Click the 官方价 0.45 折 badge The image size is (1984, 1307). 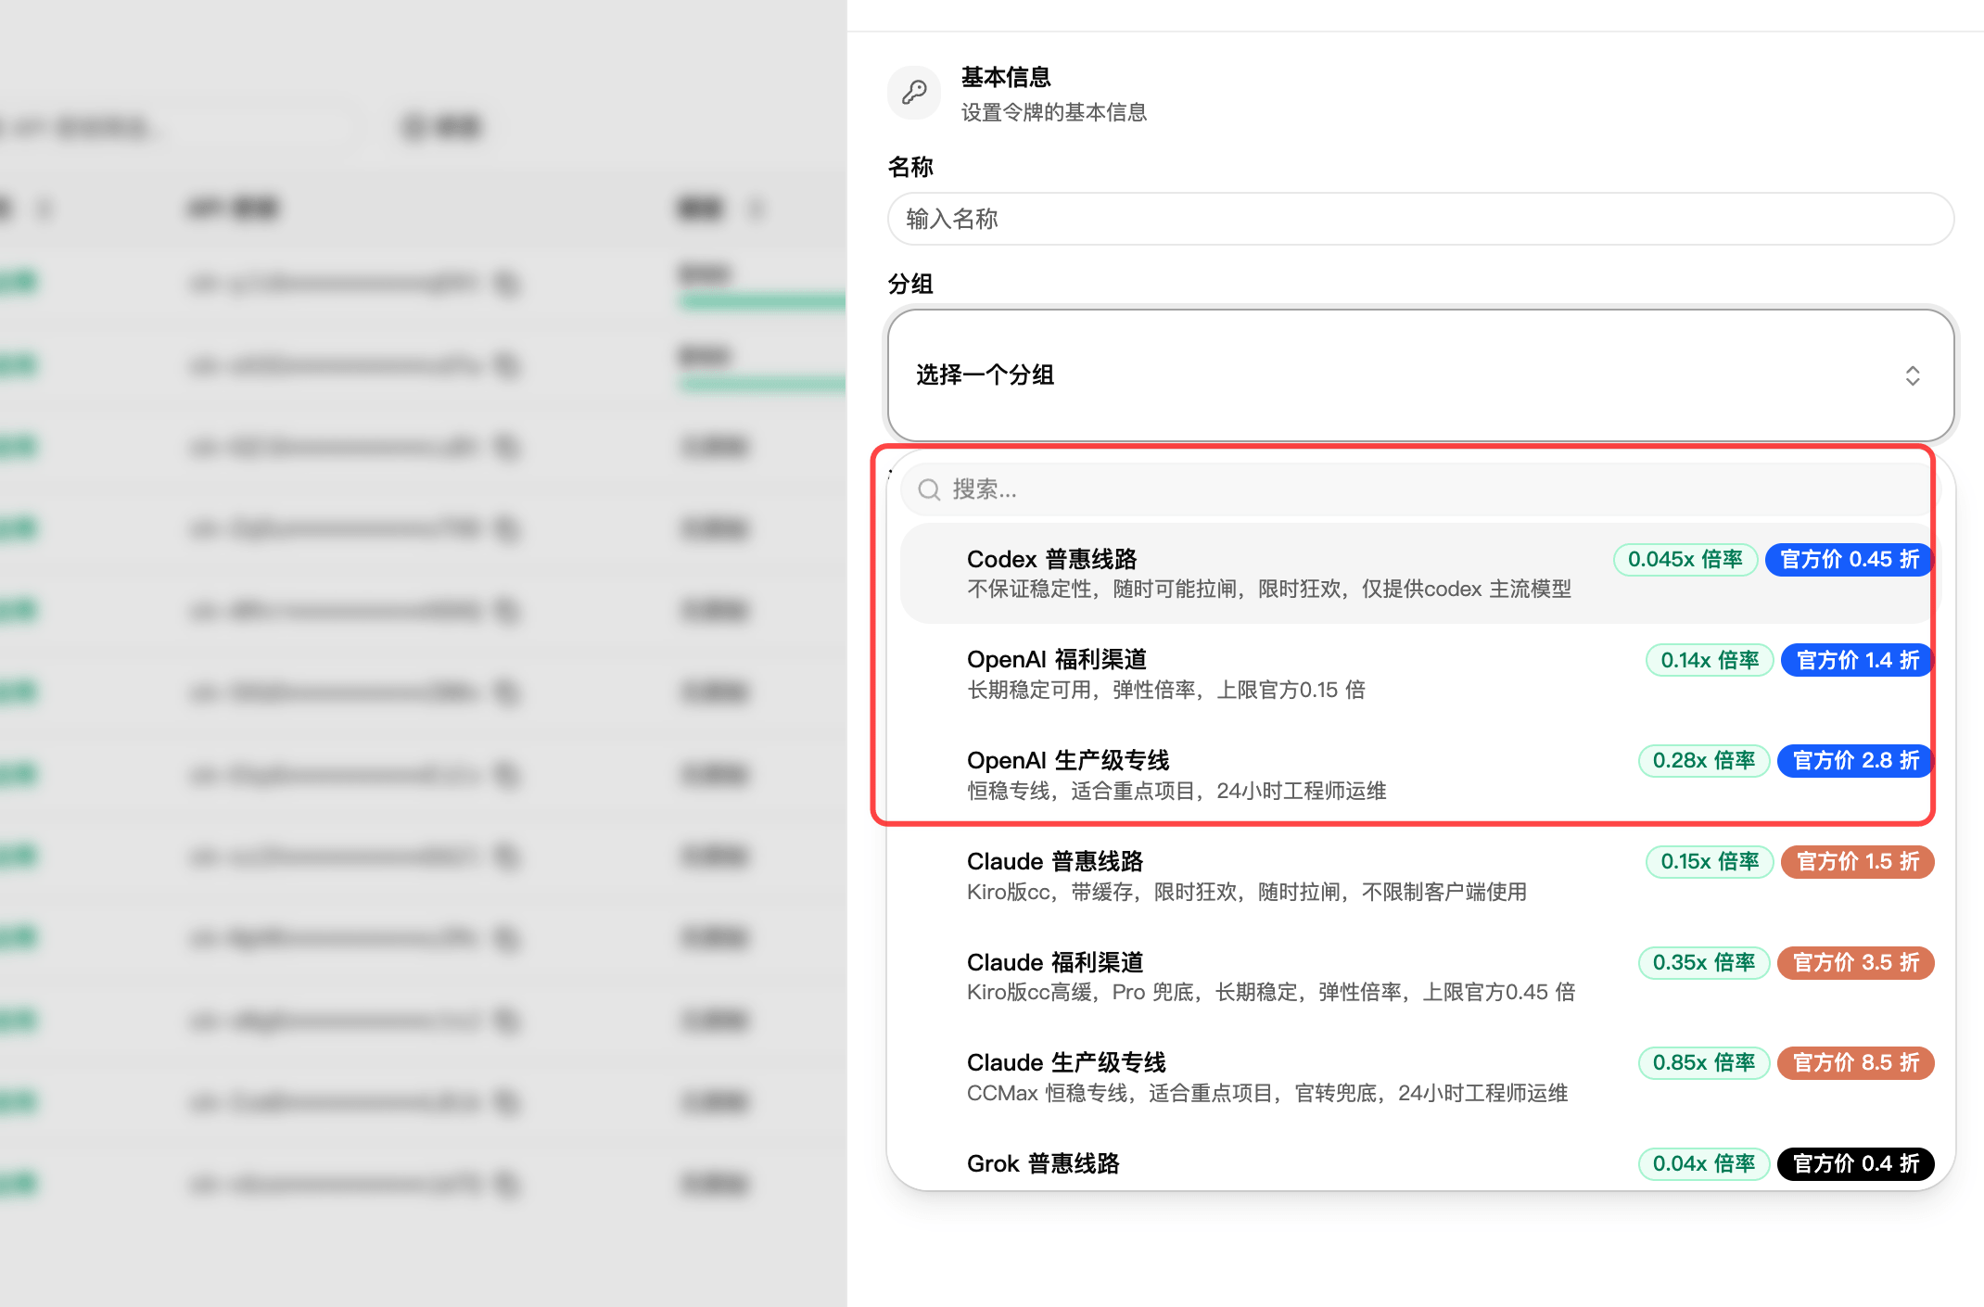(1849, 560)
